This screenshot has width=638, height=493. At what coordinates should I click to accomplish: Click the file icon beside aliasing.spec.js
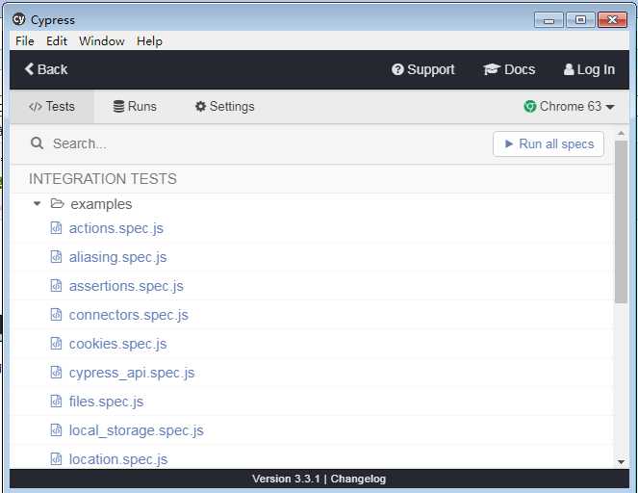pos(56,257)
